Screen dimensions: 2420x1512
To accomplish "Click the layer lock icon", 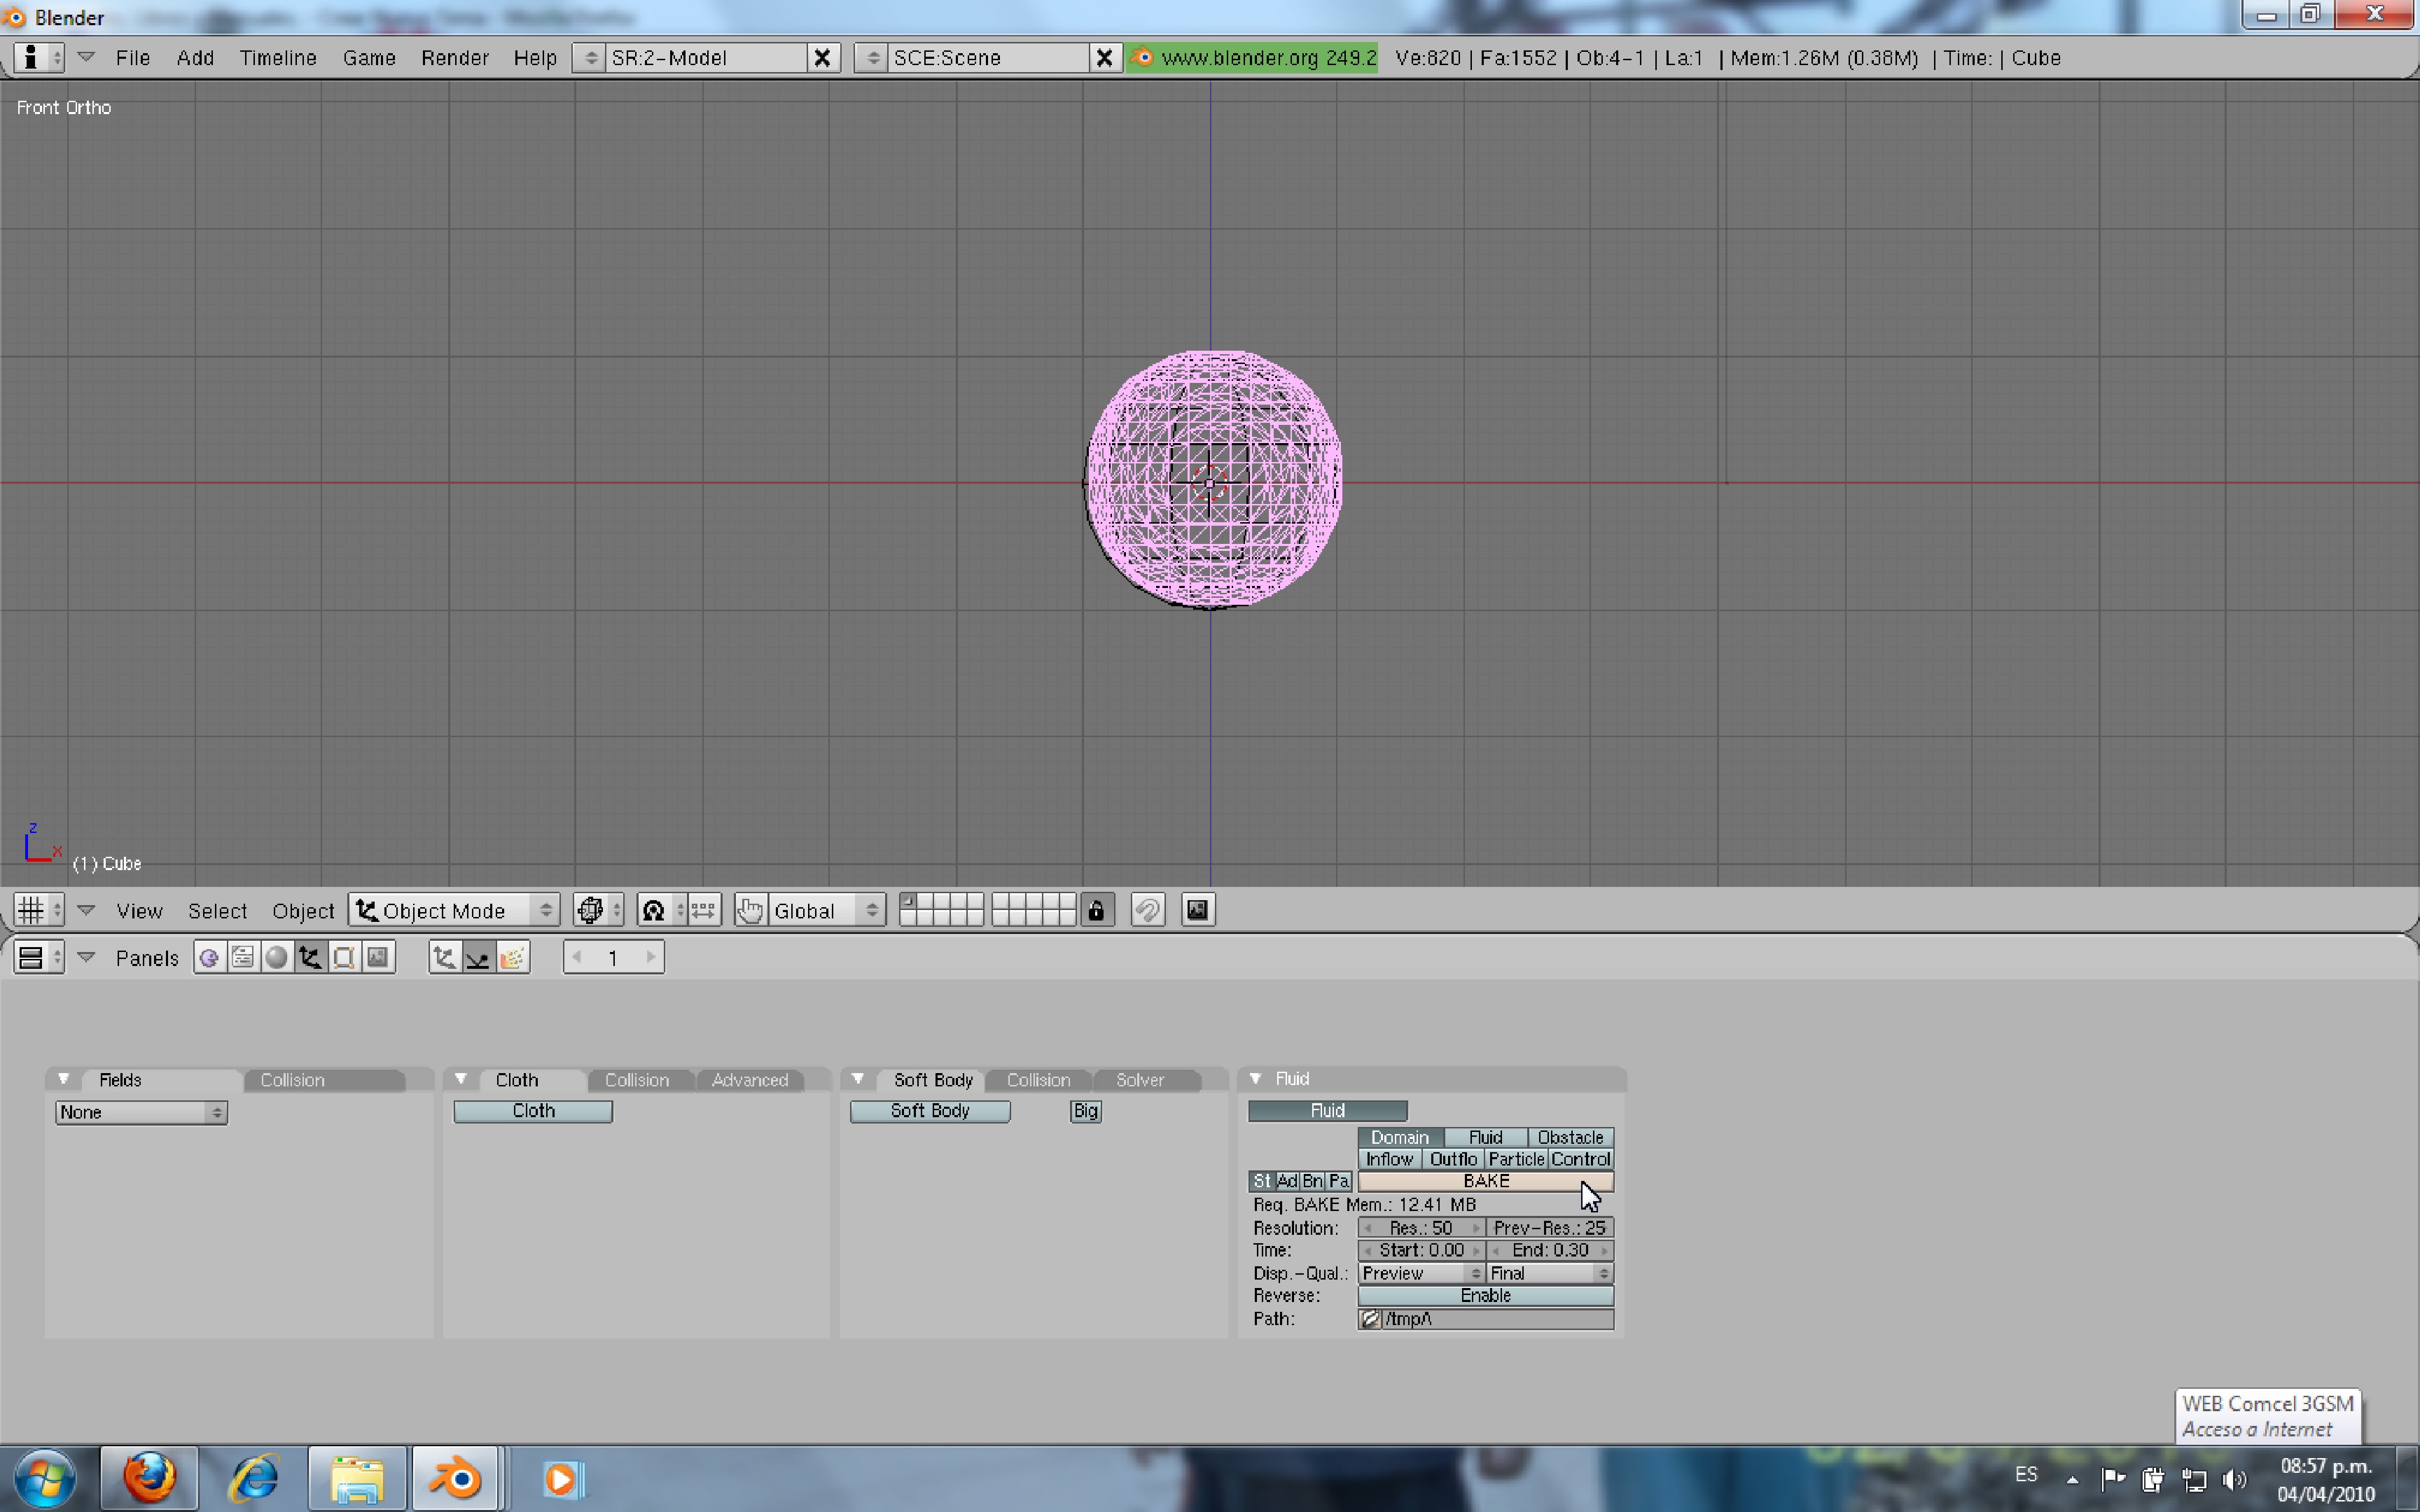I will pos(1096,910).
